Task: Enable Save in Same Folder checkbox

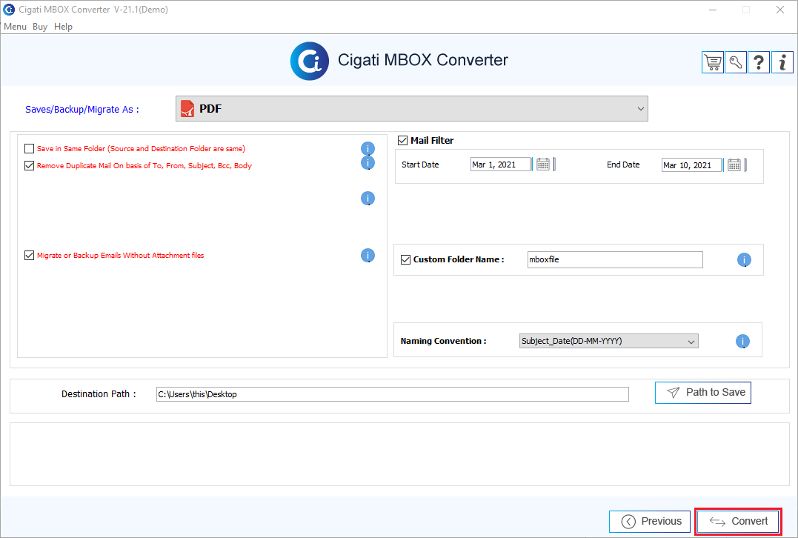Action: tap(29, 149)
